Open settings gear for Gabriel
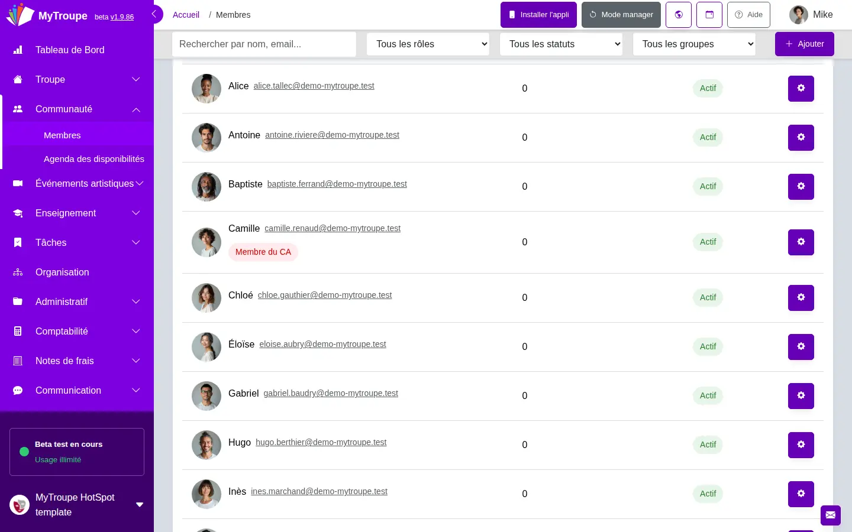 tap(801, 396)
